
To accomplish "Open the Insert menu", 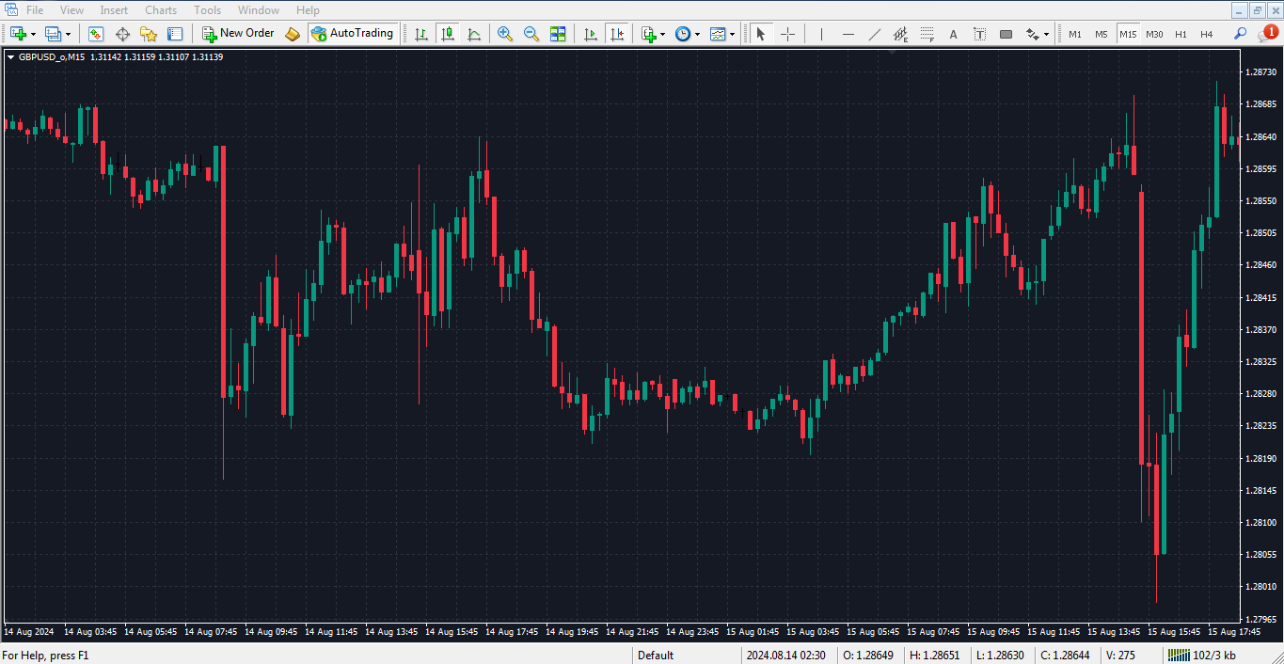I will pos(114,9).
